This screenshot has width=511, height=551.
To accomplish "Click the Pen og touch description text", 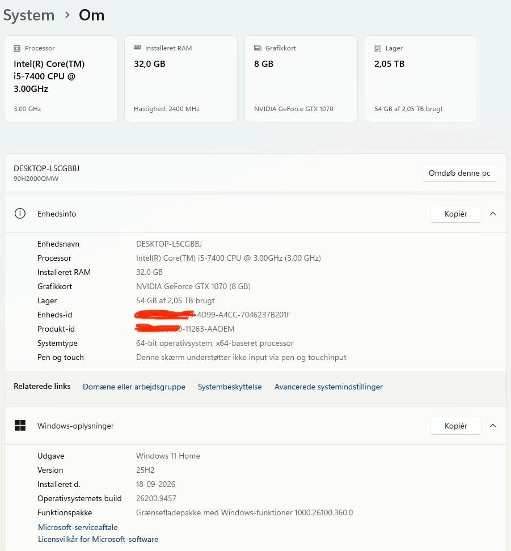I will [241, 357].
